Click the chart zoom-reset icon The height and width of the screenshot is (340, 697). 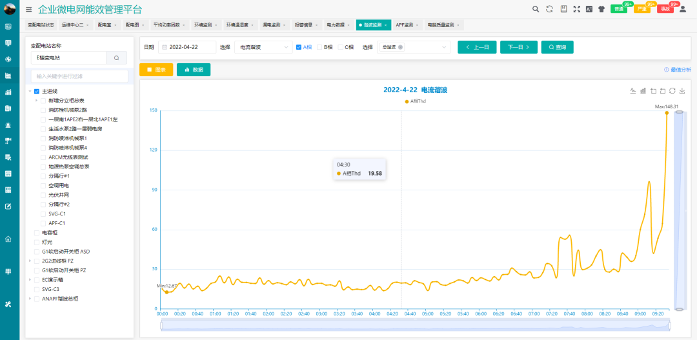(663, 91)
